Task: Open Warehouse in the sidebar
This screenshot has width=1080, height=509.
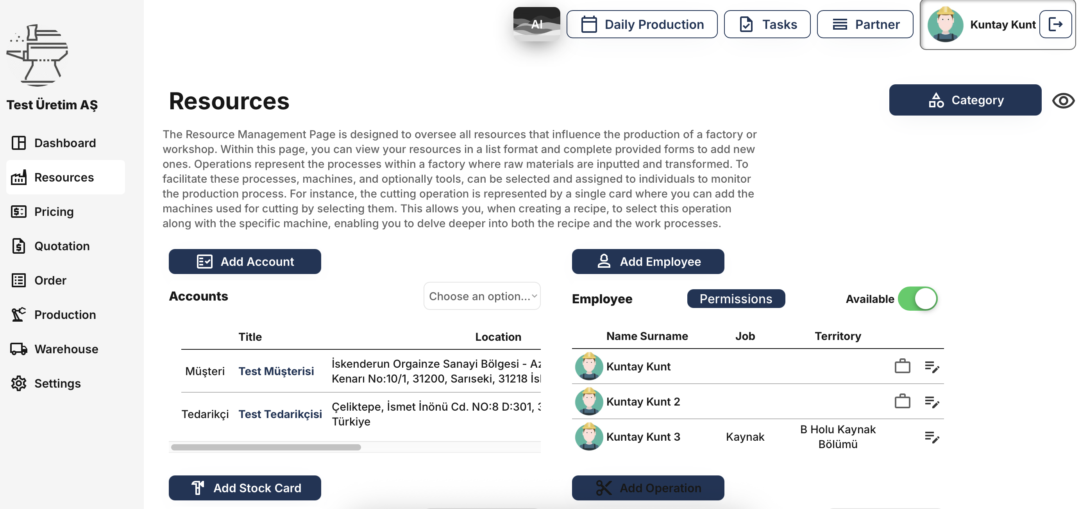Action: pos(66,349)
